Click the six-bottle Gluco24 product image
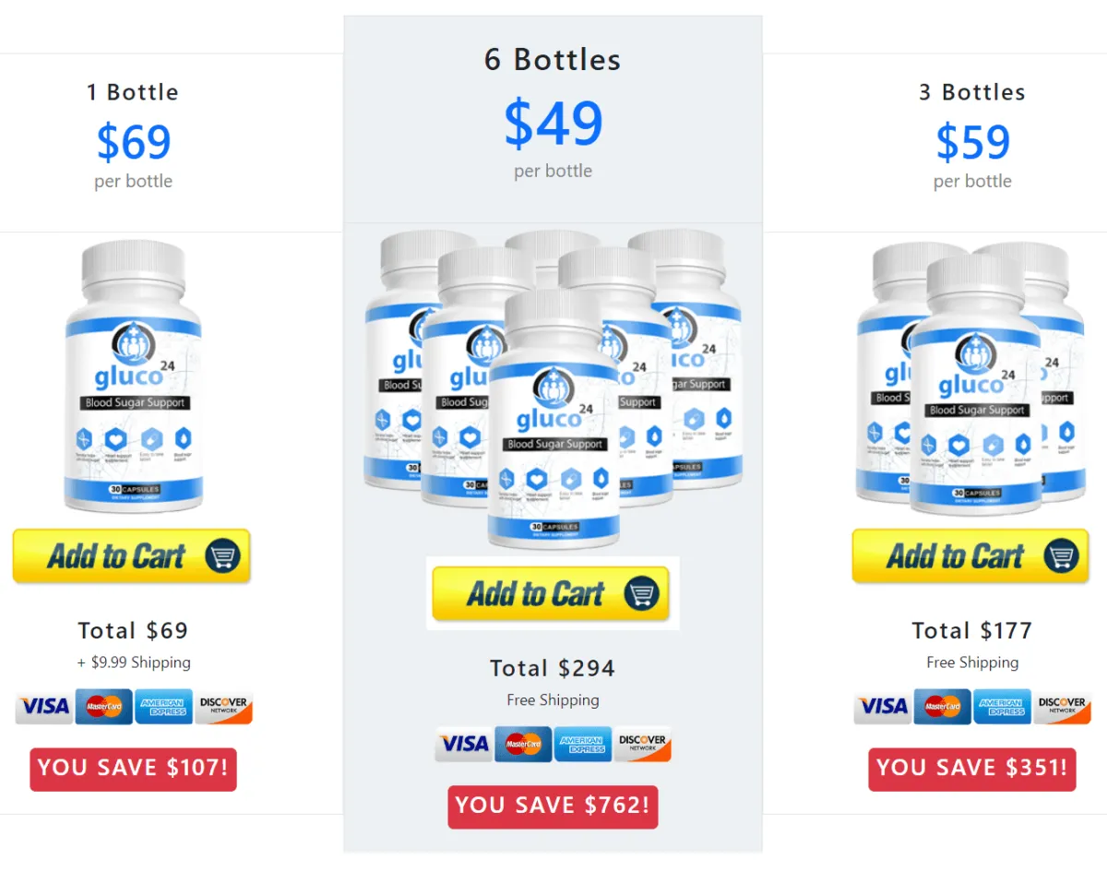The image size is (1107, 871). 552,388
